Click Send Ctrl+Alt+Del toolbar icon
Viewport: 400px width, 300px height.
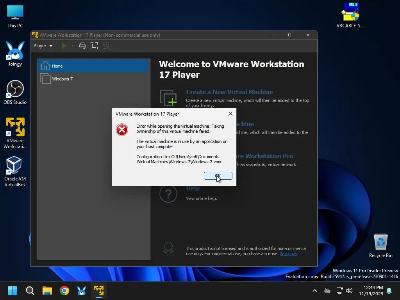(82, 46)
